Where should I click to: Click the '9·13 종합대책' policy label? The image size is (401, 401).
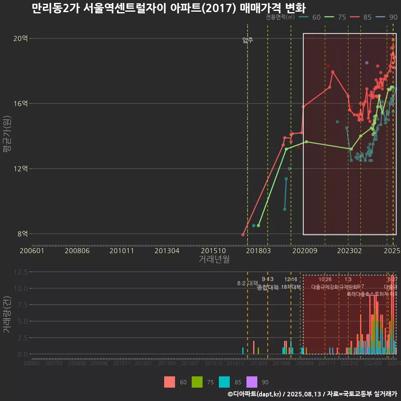point(267,283)
